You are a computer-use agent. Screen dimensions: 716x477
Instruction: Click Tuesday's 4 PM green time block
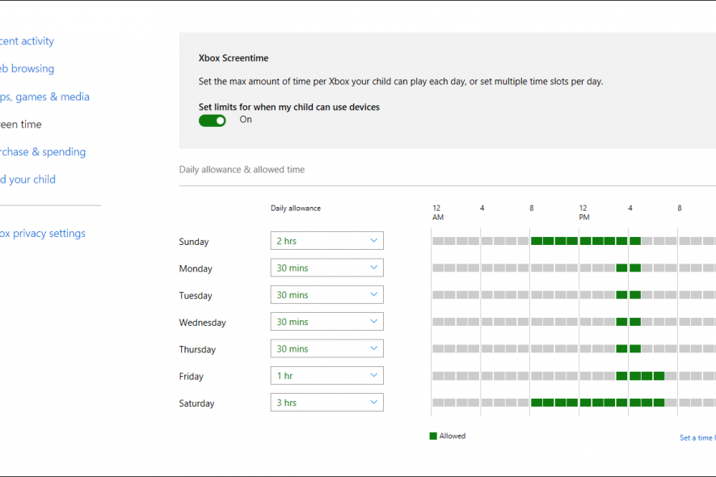[635, 295]
